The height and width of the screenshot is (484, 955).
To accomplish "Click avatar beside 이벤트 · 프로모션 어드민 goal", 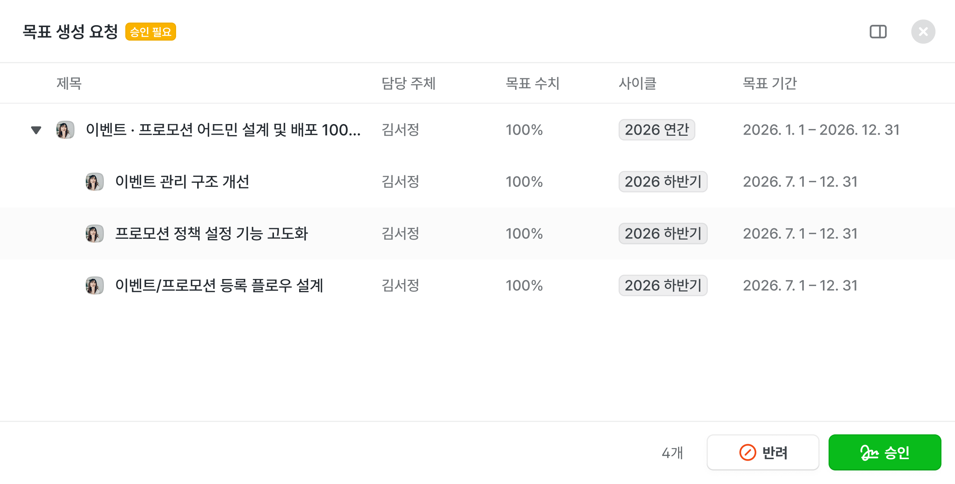I will pyautogui.click(x=65, y=130).
